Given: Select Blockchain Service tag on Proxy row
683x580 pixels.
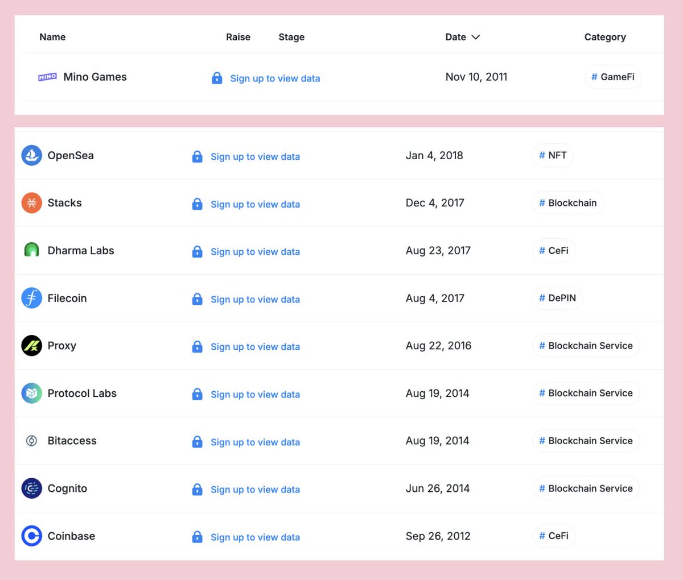Looking at the screenshot, I should [586, 346].
